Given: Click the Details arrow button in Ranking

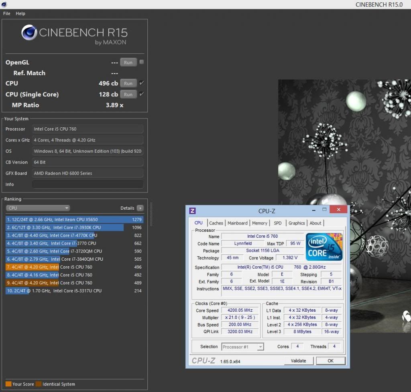Looking at the screenshot, I should [140, 208].
